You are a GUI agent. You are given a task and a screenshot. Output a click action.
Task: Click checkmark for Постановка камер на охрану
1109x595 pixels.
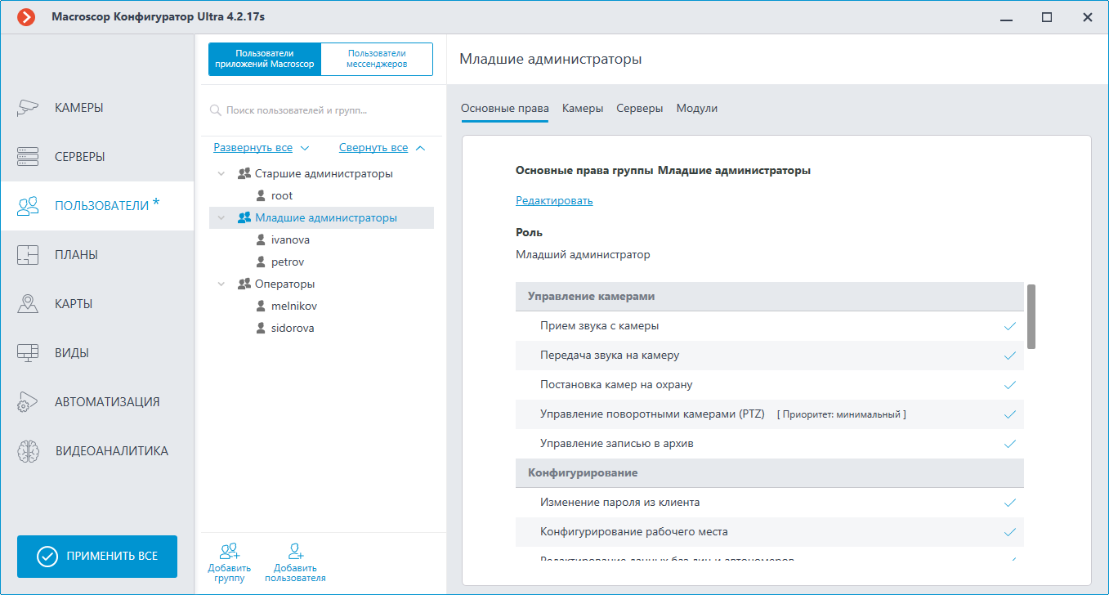coord(1010,385)
